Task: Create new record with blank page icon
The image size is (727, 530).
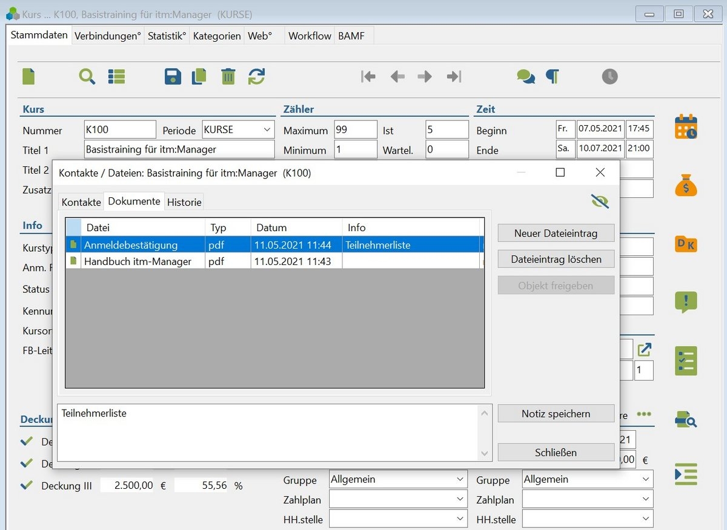Action: 28,76
